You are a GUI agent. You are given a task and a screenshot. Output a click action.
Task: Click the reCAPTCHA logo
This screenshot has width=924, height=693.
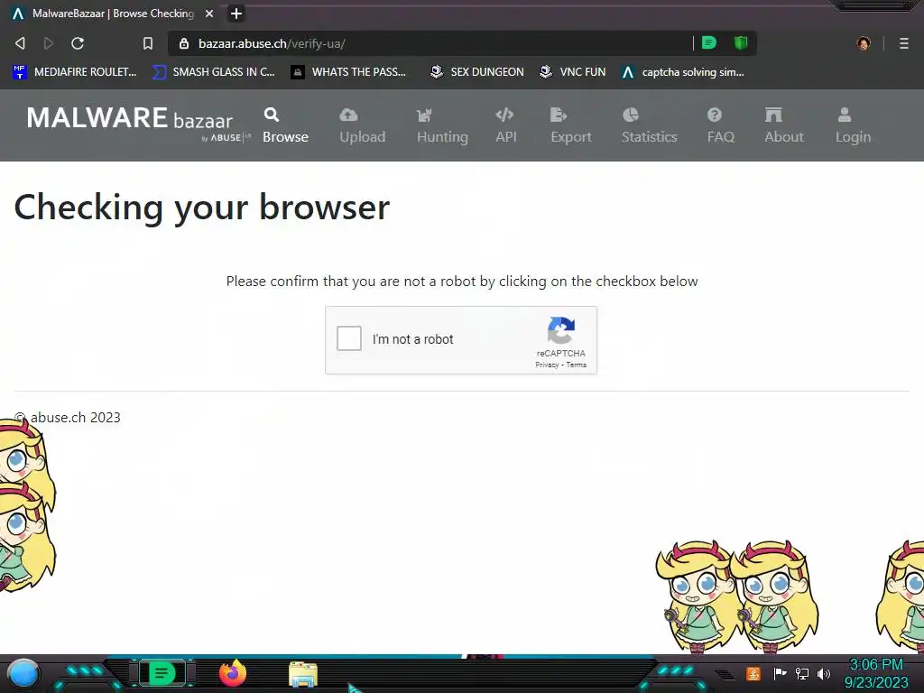(561, 330)
